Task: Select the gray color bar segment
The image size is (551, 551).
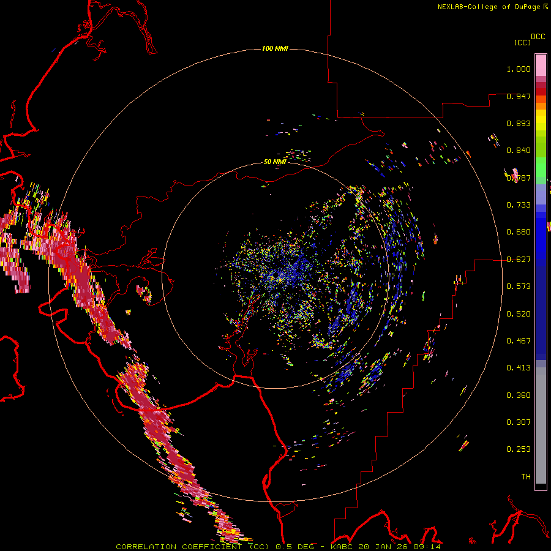Action: tap(541, 425)
